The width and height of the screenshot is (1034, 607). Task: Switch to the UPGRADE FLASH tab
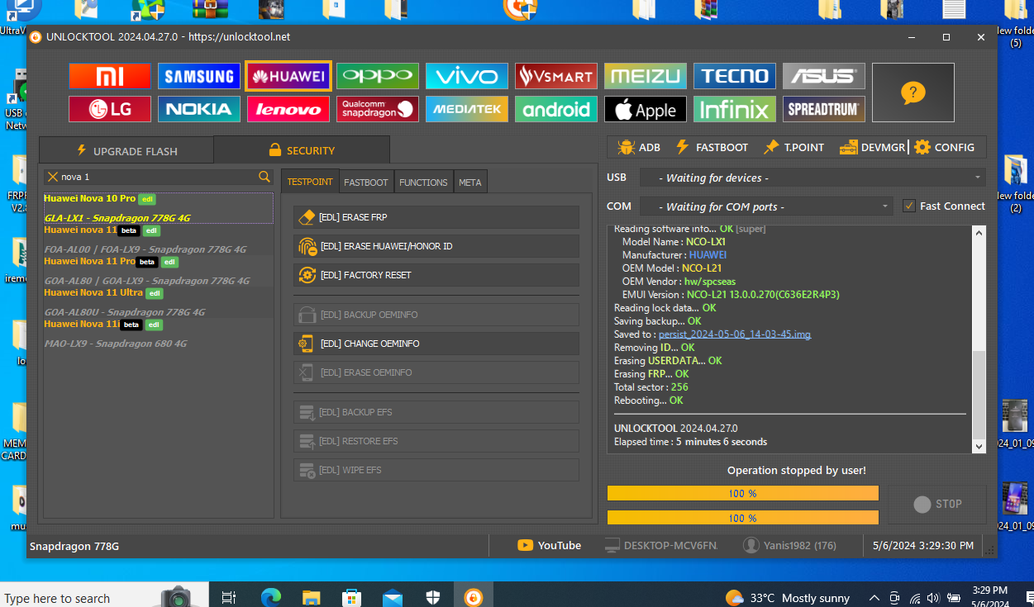[x=126, y=150]
